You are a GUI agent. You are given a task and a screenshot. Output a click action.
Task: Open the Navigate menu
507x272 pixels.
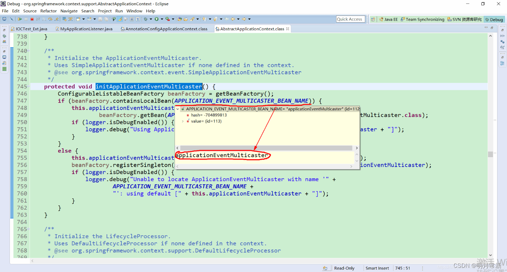click(x=69, y=11)
